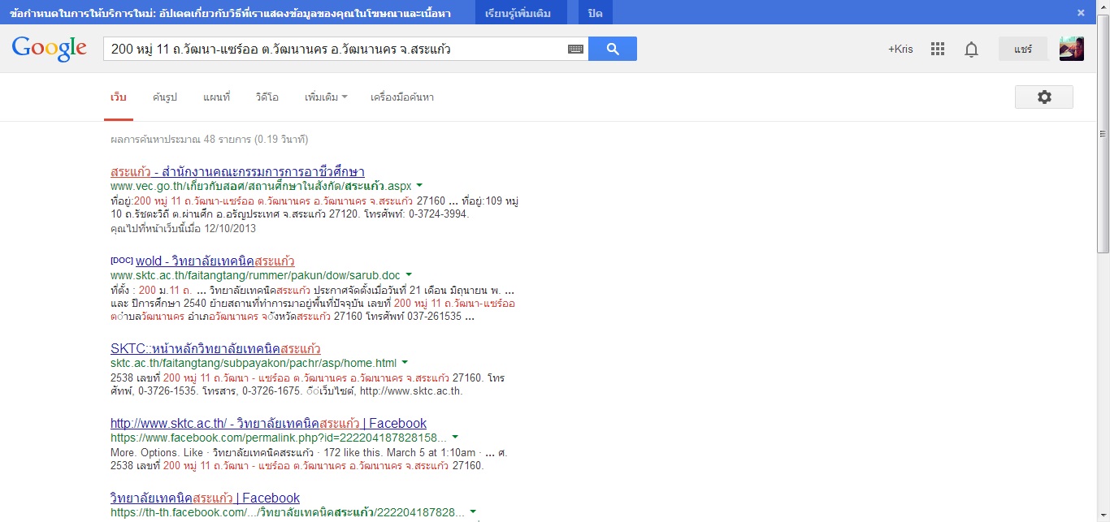The height and width of the screenshot is (522, 1110).
Task: Open เครื่องมือค้นหา search tools
Action: 402,97
